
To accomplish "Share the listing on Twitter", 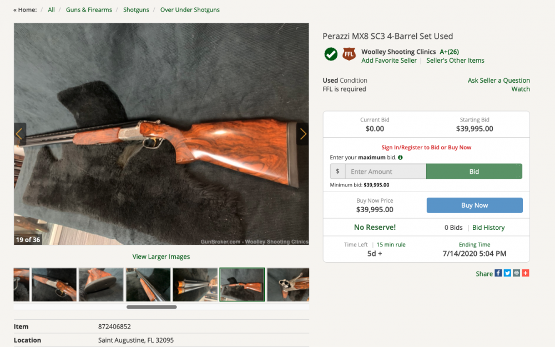I will (x=507, y=273).
